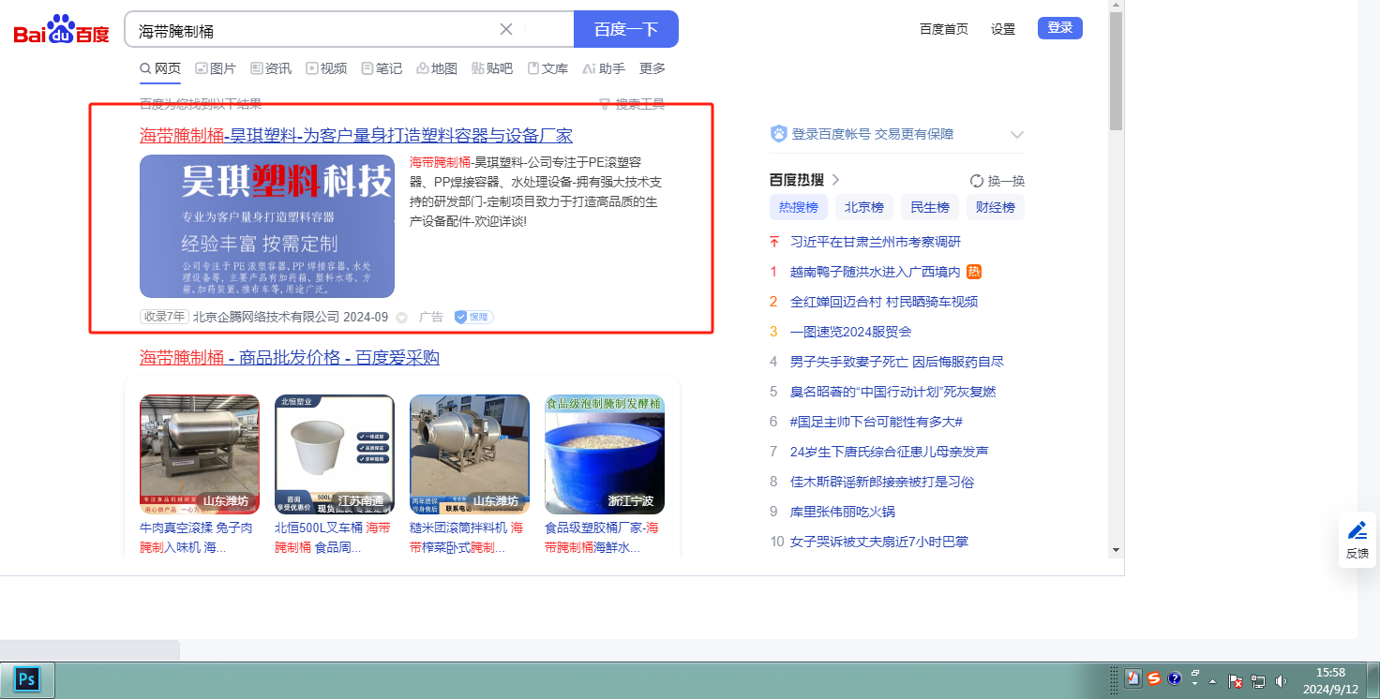Click the 昊琪塑料科技 ad banner image
Image resolution: width=1380 pixels, height=699 pixels.
(x=267, y=226)
